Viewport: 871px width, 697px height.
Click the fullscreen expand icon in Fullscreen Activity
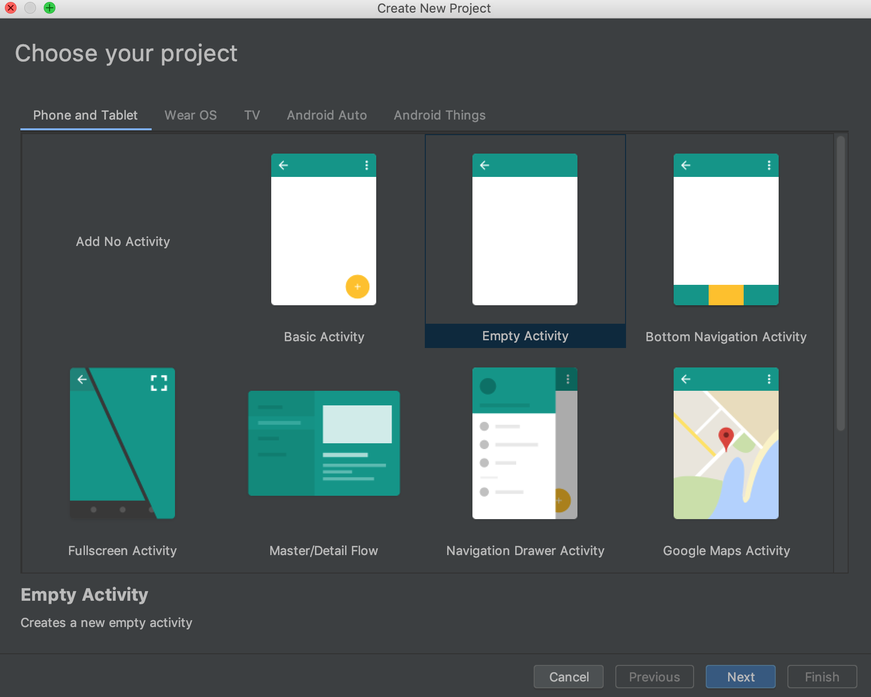(x=159, y=383)
